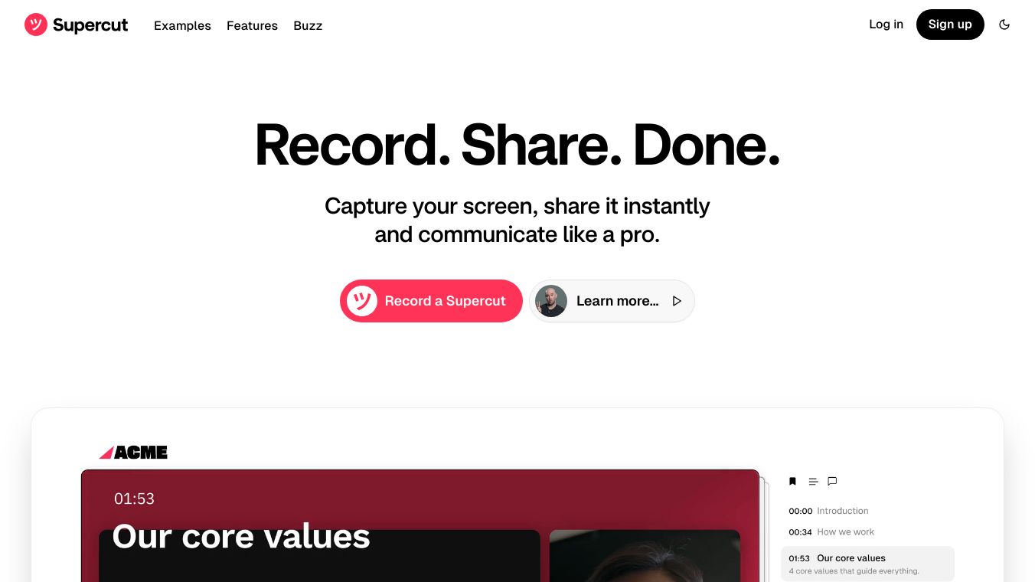Click the Supercut logo in the header
Viewport: 1035px width, 582px height.
pos(77,25)
